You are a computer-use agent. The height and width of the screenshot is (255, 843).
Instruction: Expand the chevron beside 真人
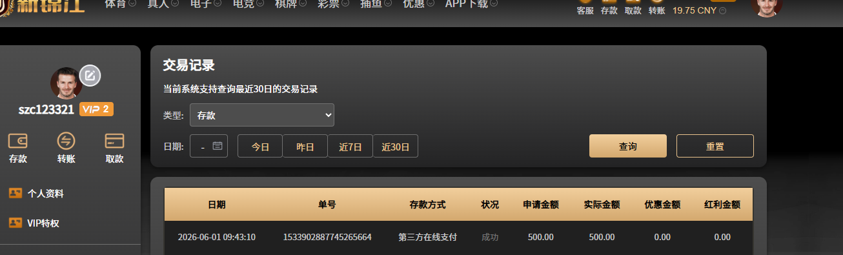(175, 4)
